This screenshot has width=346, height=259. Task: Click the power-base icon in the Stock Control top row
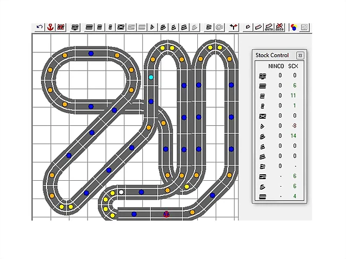click(x=263, y=76)
